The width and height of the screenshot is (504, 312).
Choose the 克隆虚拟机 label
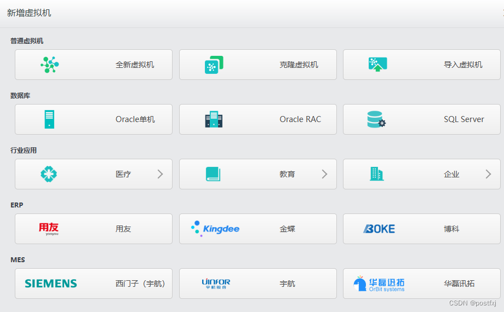pyautogui.click(x=299, y=65)
